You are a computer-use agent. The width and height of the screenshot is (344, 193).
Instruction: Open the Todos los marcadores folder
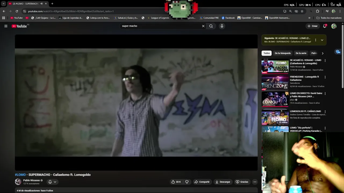[329, 18]
